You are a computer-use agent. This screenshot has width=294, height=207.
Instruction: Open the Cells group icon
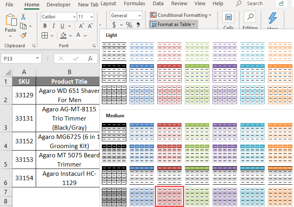228,17
